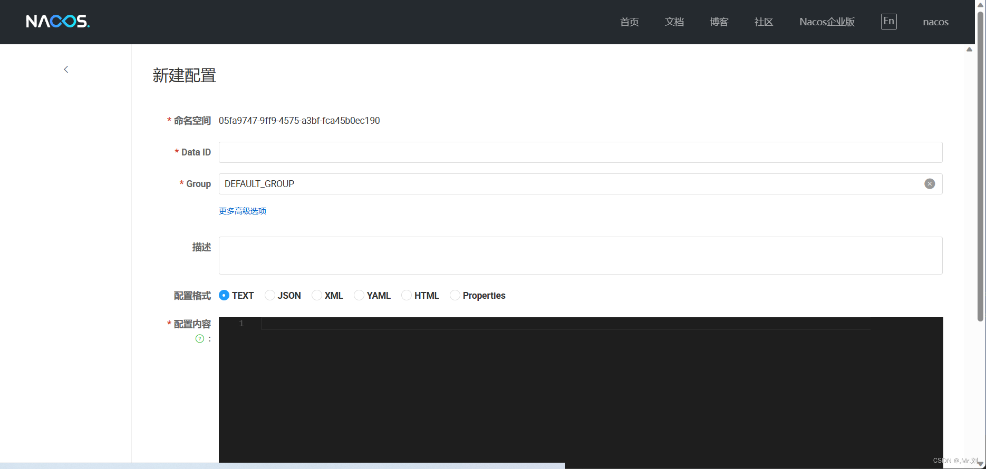This screenshot has height=469, width=986.
Task: Select the YAML format radio button
Action: click(359, 295)
